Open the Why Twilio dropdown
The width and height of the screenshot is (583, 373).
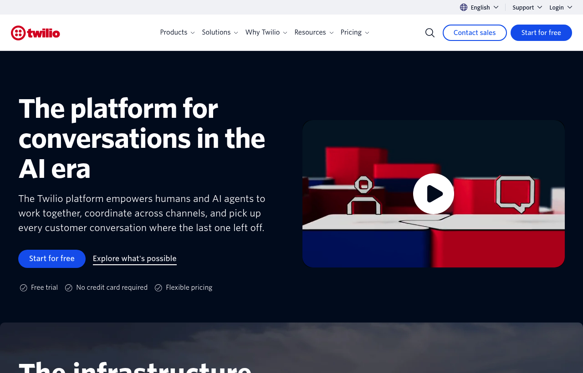tap(266, 32)
